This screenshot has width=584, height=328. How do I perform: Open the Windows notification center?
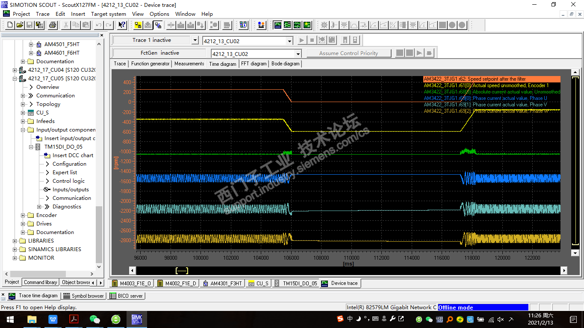click(574, 319)
